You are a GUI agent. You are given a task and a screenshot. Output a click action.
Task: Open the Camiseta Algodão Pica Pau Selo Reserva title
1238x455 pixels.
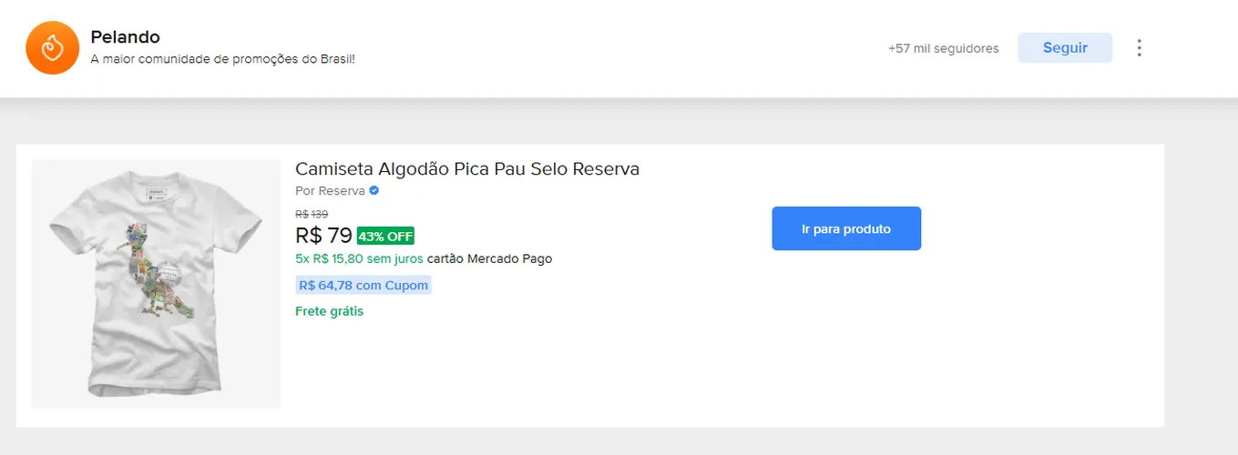(467, 169)
